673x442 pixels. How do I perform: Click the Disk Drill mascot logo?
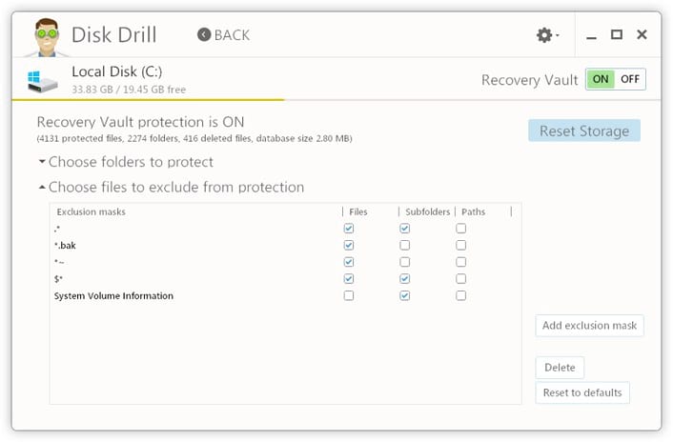point(47,37)
